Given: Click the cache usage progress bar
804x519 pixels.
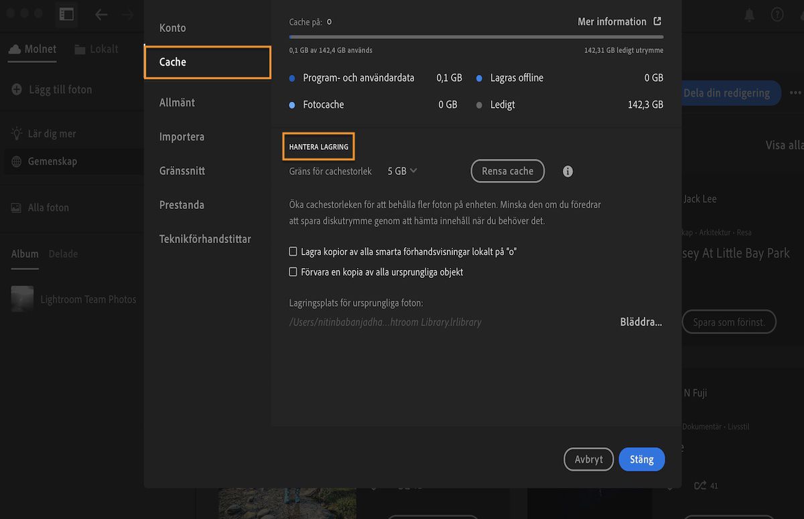Looking at the screenshot, I should (476, 36).
